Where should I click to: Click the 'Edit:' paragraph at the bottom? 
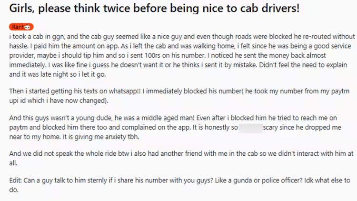181,185
